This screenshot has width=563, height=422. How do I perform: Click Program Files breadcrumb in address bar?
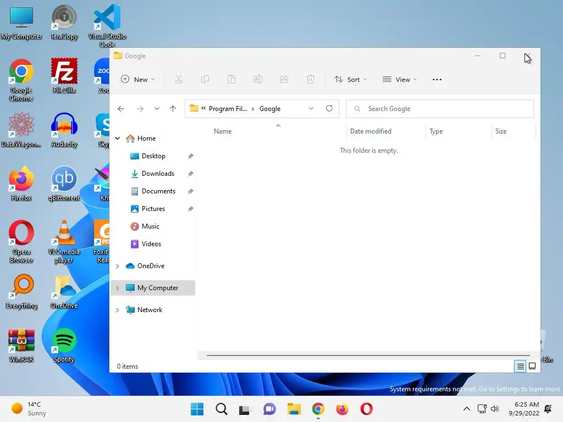click(x=228, y=109)
